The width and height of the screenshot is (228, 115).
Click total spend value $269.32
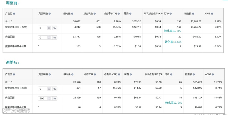tap(137, 21)
